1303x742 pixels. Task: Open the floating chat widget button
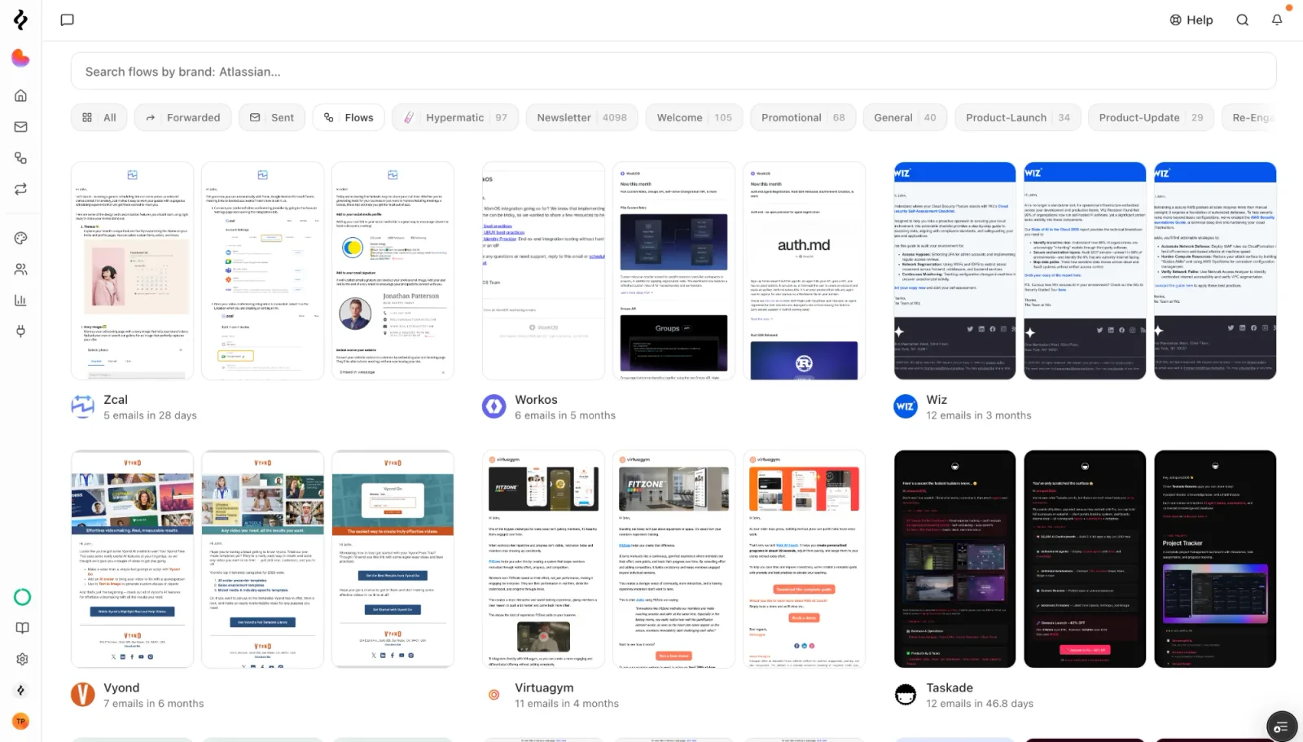[1282, 727]
